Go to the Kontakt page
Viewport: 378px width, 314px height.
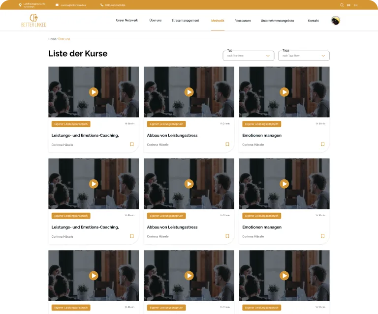pos(313,21)
